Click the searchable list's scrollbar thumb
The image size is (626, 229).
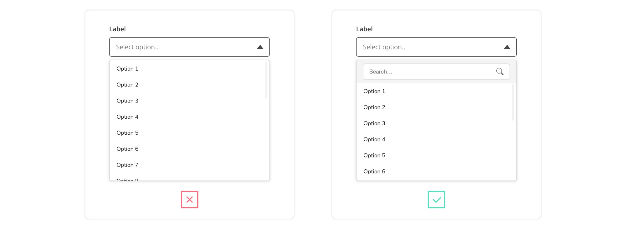click(513, 102)
